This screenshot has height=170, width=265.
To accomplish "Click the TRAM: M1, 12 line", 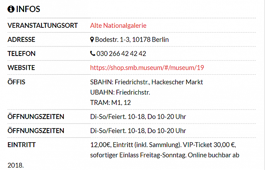I will [111, 103].
